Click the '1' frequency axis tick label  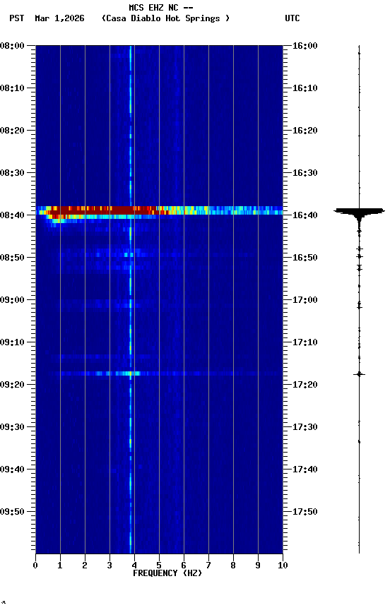(x=60, y=566)
